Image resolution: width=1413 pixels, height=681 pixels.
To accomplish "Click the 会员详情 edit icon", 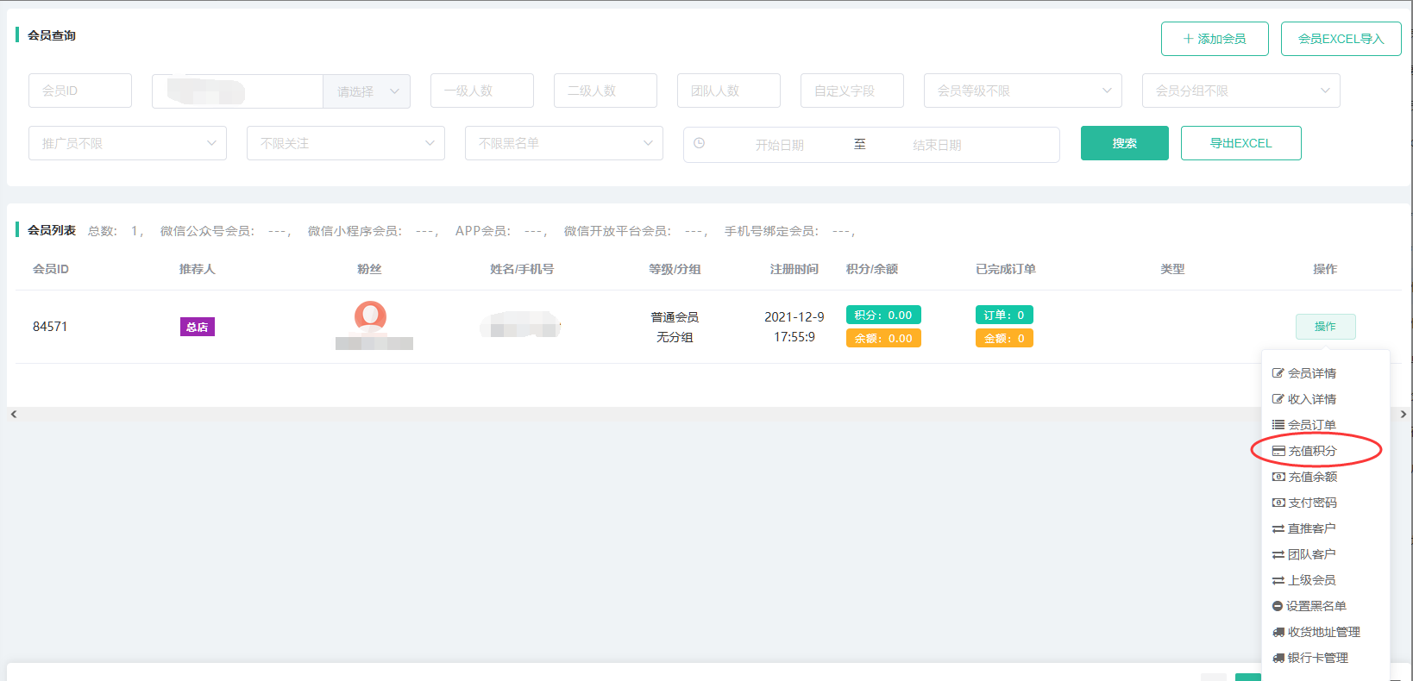I will tap(1278, 373).
